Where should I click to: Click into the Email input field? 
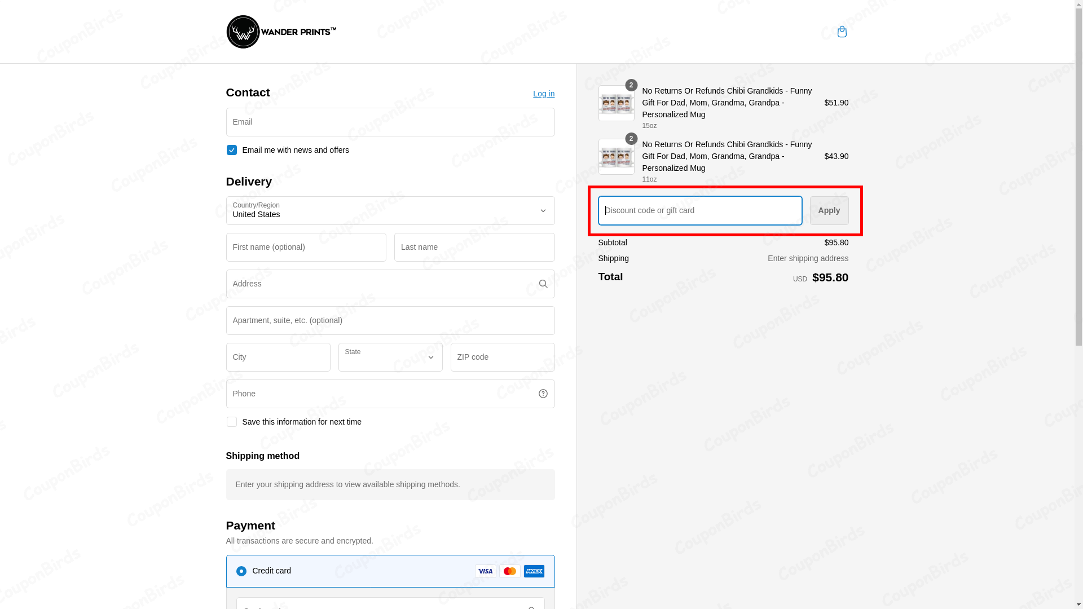point(390,122)
